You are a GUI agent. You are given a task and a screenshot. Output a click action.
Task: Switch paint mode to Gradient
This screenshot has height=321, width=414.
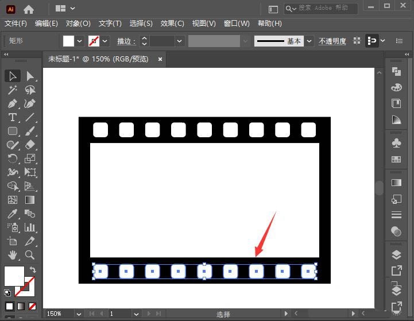[x=21, y=306]
